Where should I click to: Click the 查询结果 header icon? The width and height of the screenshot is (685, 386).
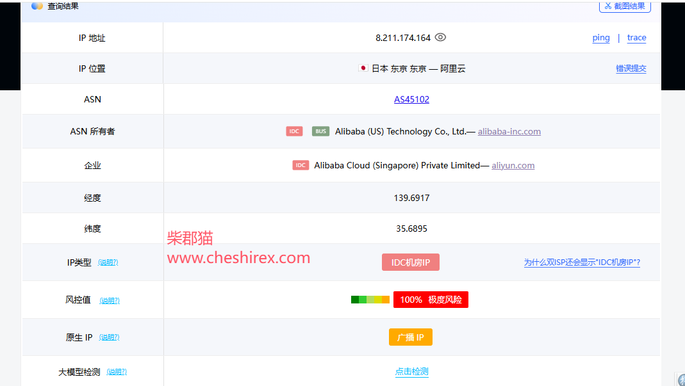(37, 6)
